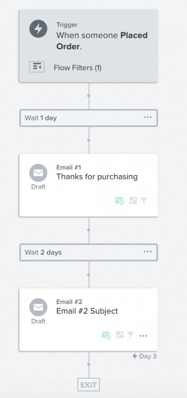
Task: Open the Thanks for purchasing email
Action: 89,185
